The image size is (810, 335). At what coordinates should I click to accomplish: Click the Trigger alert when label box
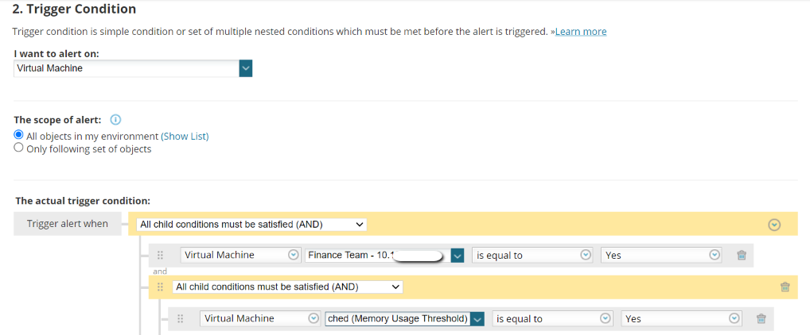[68, 224]
